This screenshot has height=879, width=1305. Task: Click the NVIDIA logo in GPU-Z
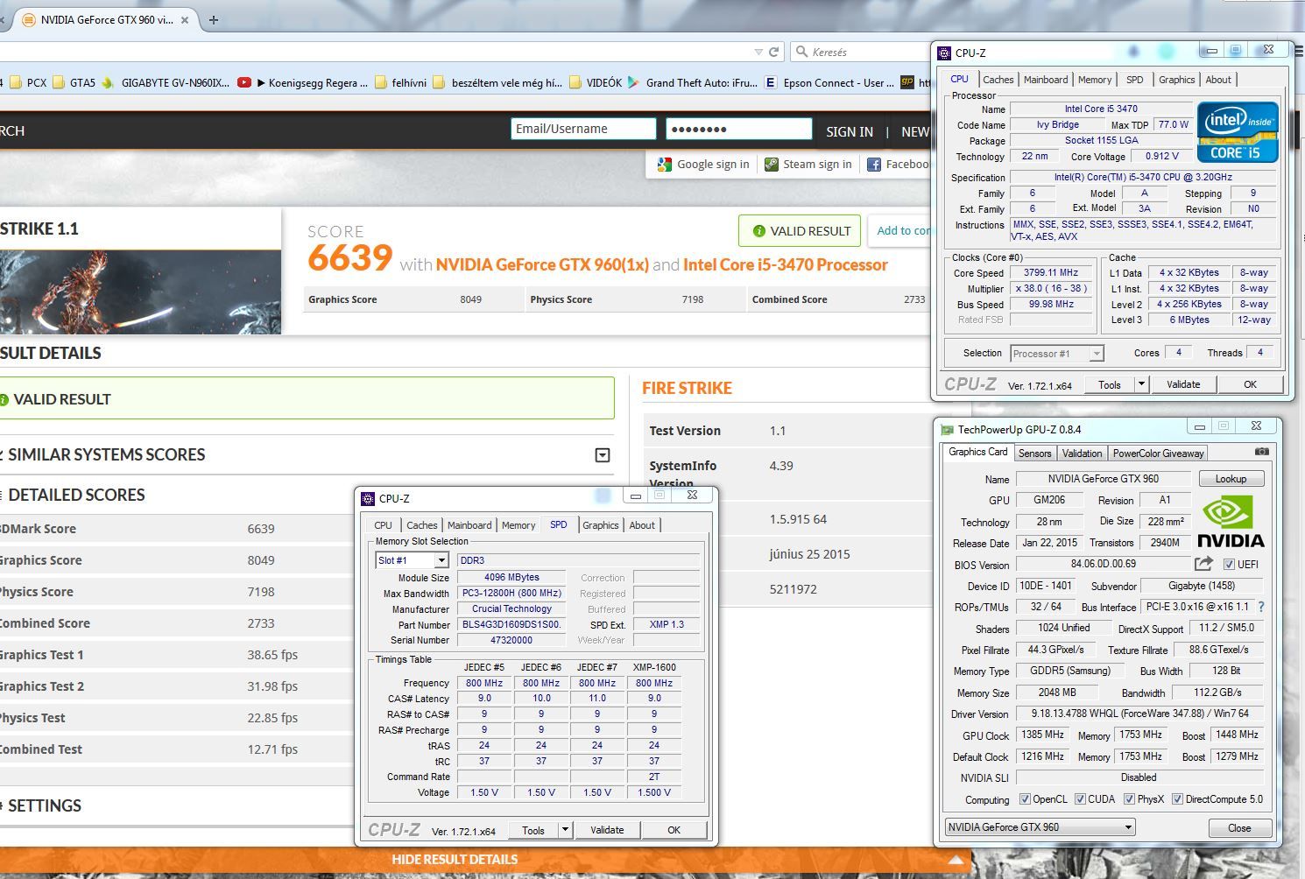[x=1231, y=522]
